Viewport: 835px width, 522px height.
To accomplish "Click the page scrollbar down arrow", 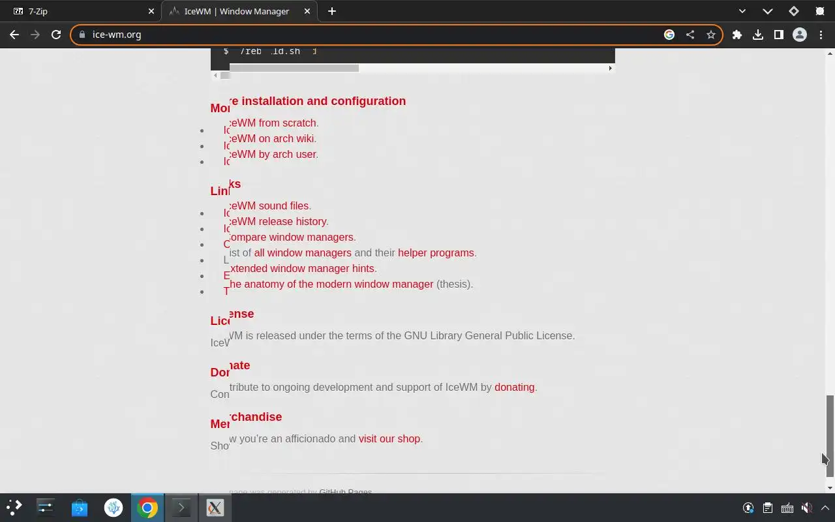I will coord(830,487).
